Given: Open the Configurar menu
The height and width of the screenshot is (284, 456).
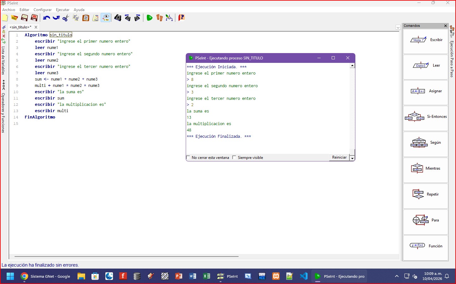Looking at the screenshot, I should click(42, 10).
